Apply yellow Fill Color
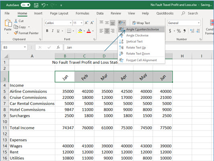Viewport: 214px width, 161px height. 80,31
